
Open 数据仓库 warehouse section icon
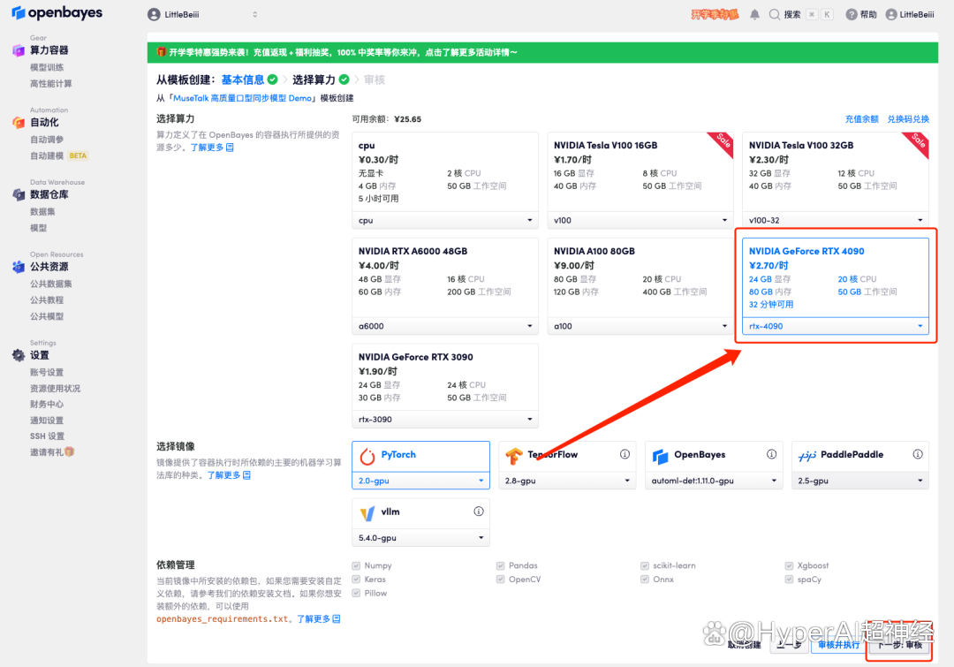point(19,194)
